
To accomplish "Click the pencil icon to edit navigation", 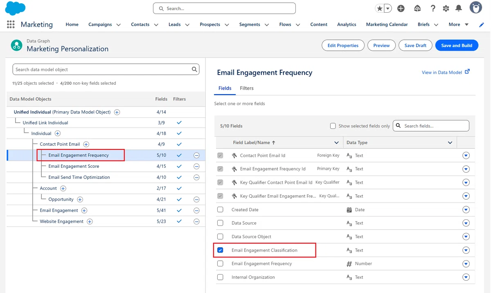I will (x=482, y=25).
